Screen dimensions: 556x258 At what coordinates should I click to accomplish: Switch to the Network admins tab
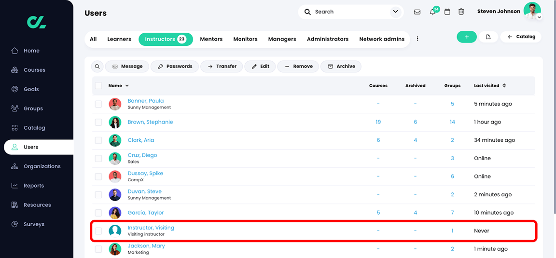382,39
